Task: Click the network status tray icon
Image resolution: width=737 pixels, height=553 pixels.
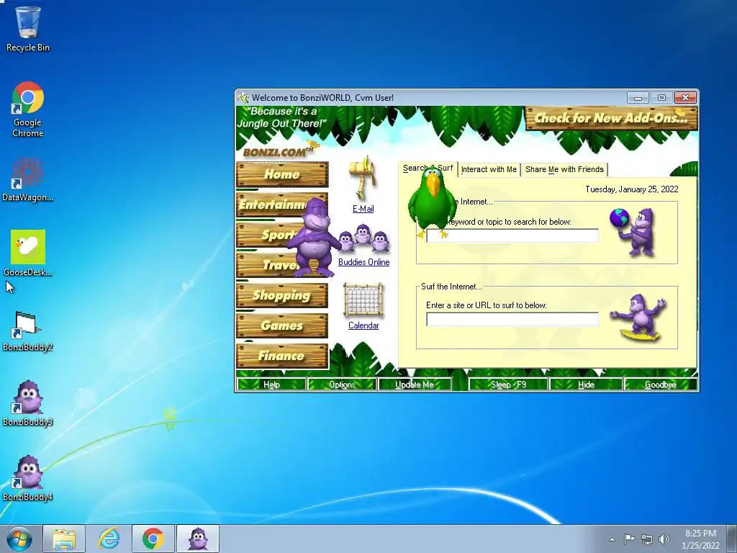Action: (x=647, y=539)
